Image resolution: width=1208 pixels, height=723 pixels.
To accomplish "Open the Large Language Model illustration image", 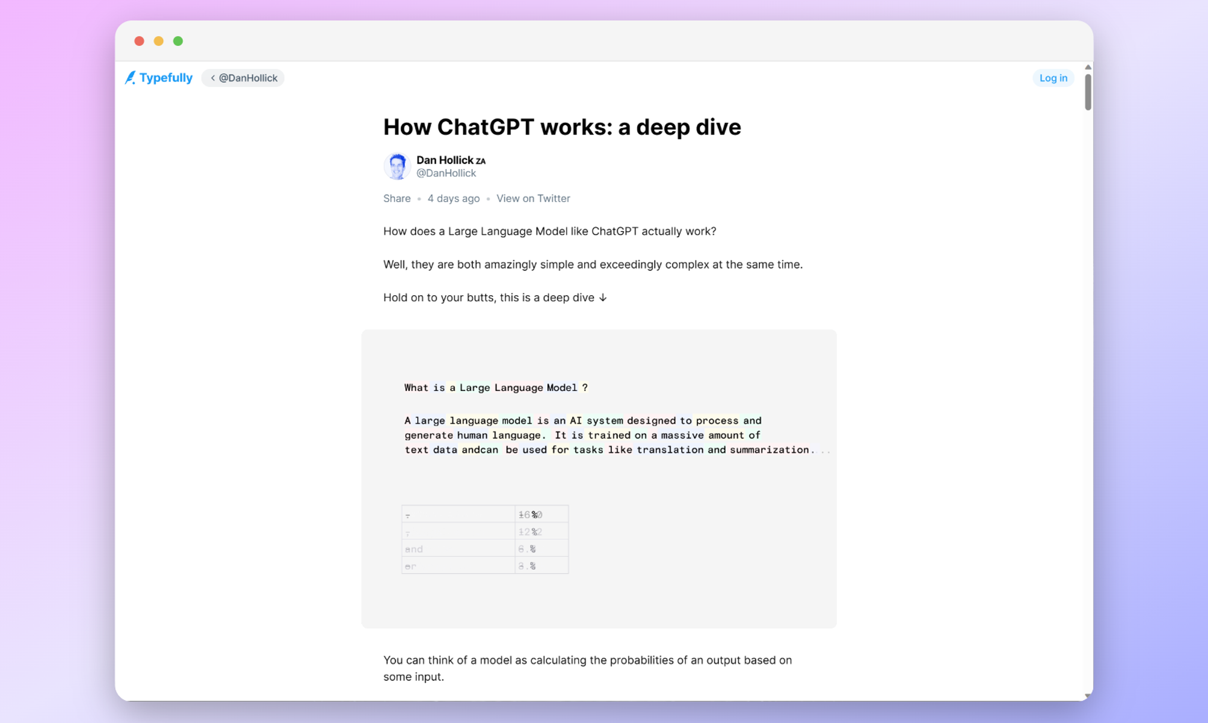I will pos(599,479).
